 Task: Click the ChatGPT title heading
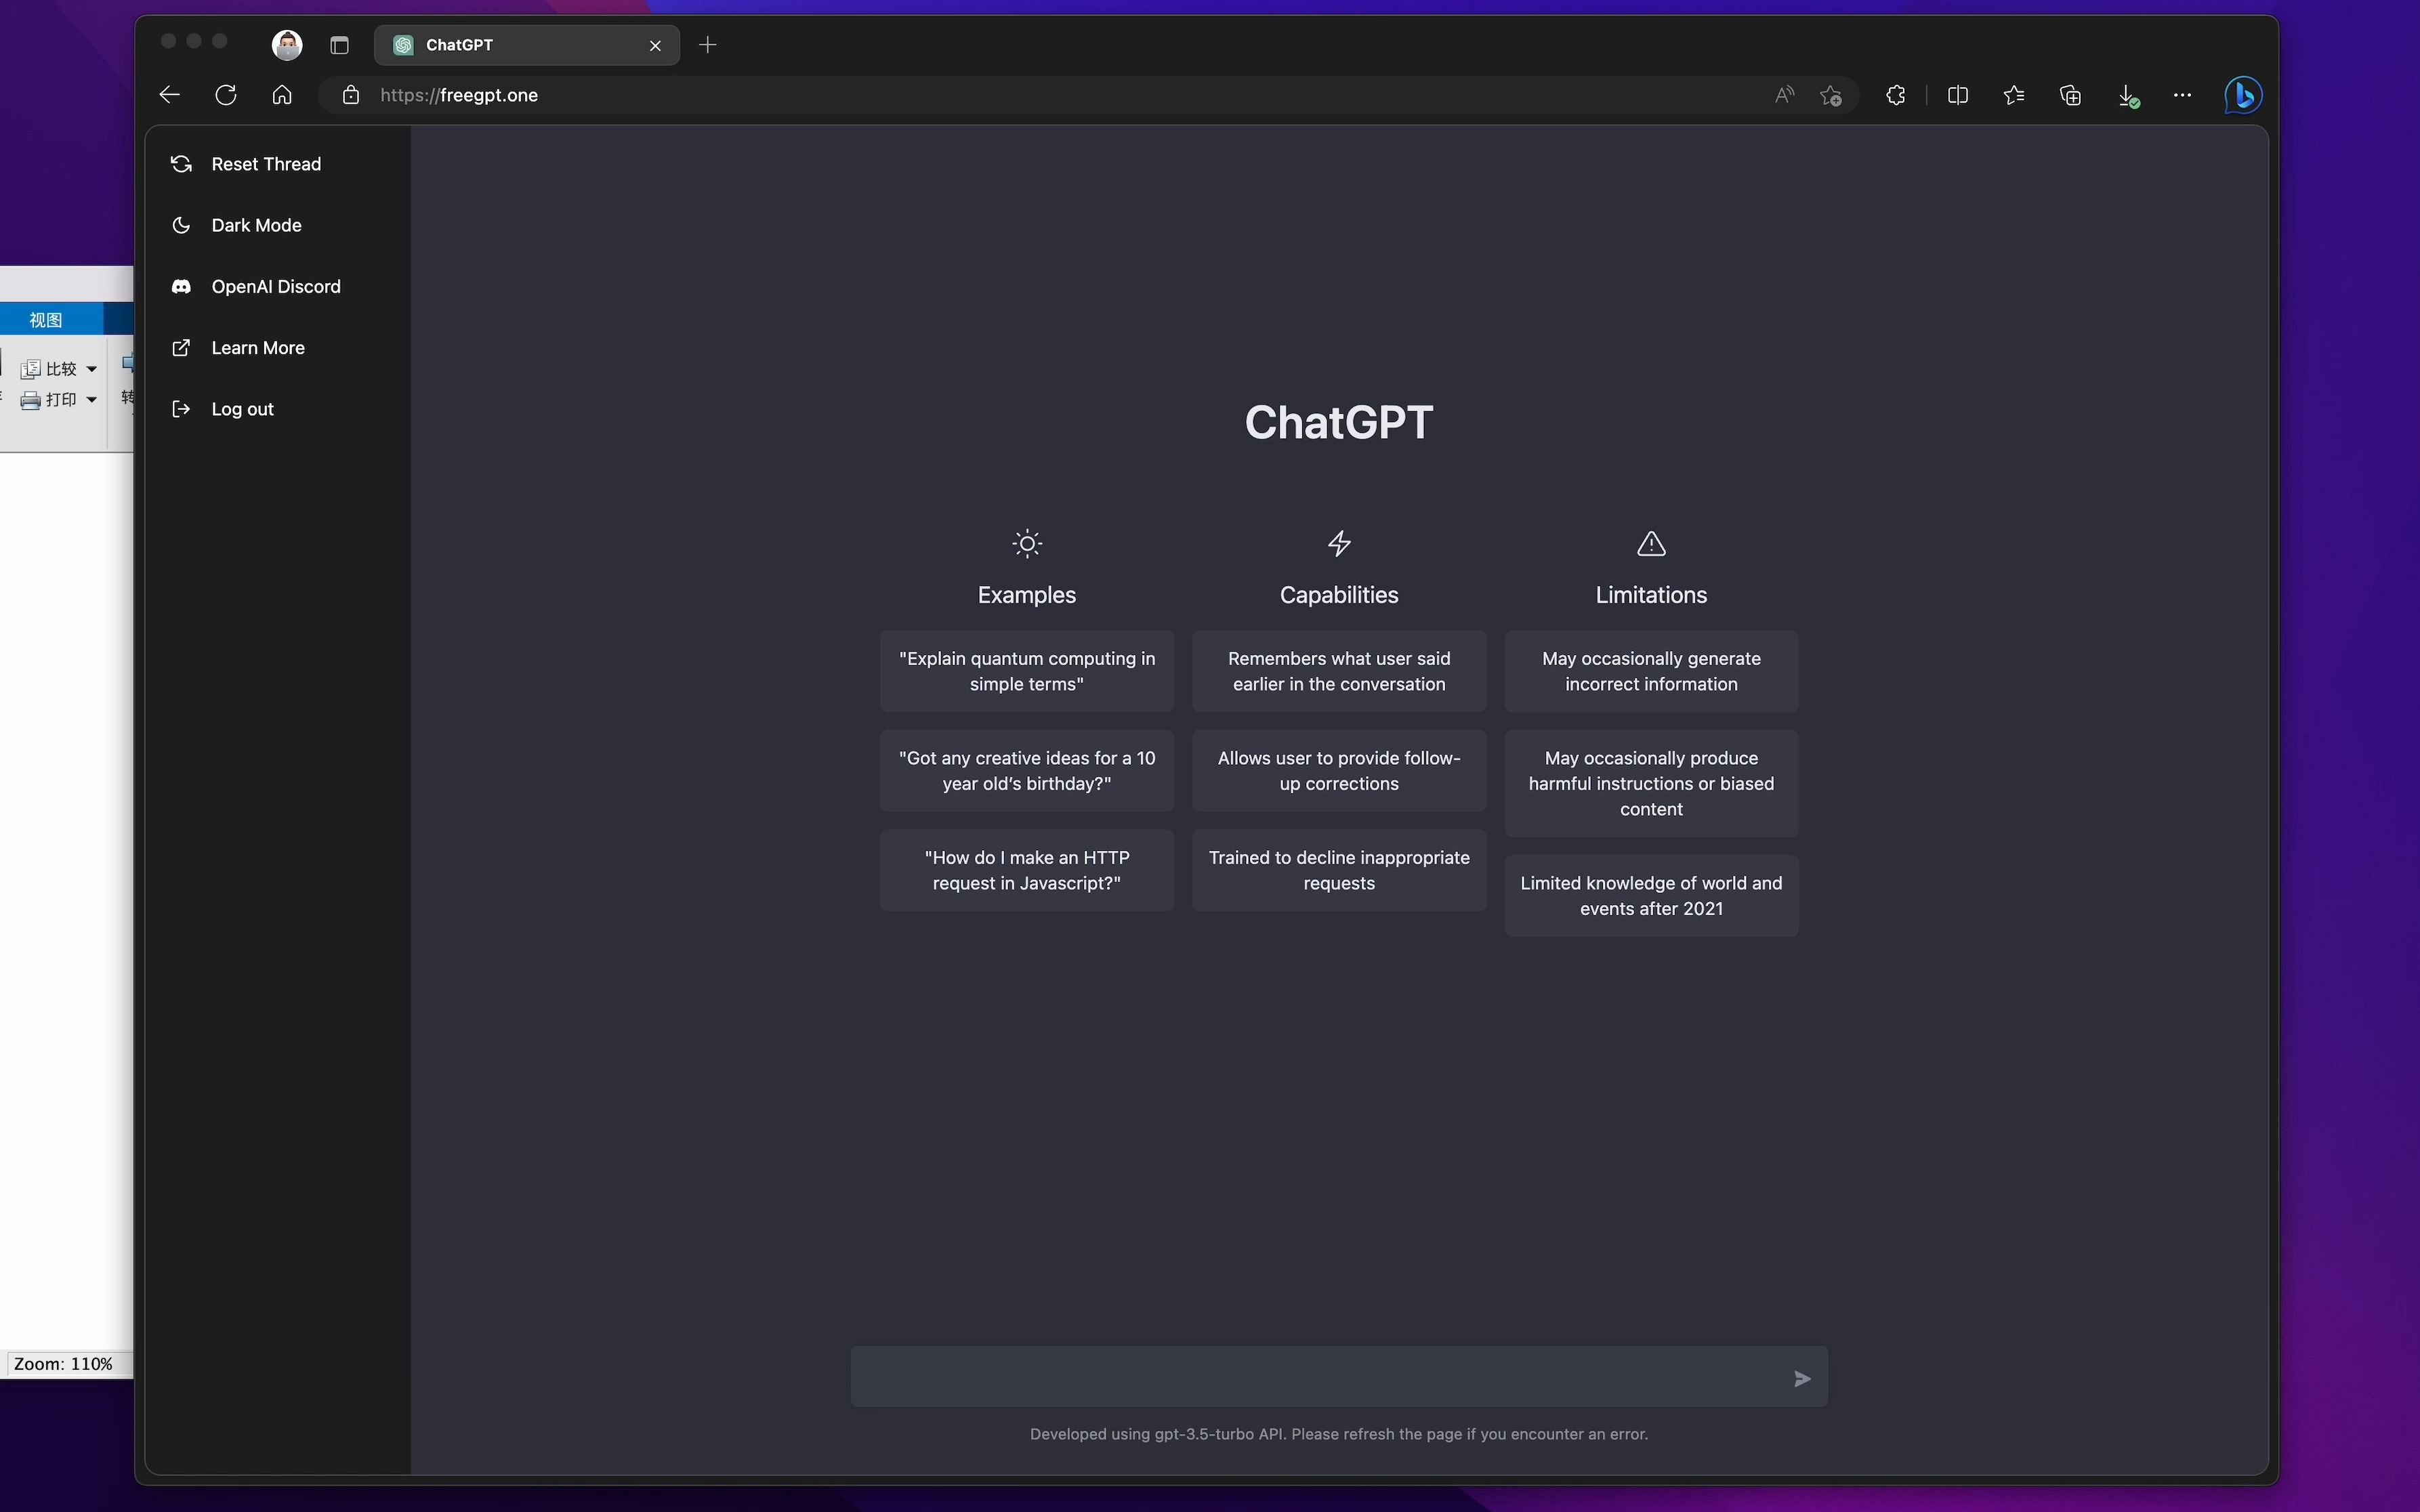(1339, 422)
